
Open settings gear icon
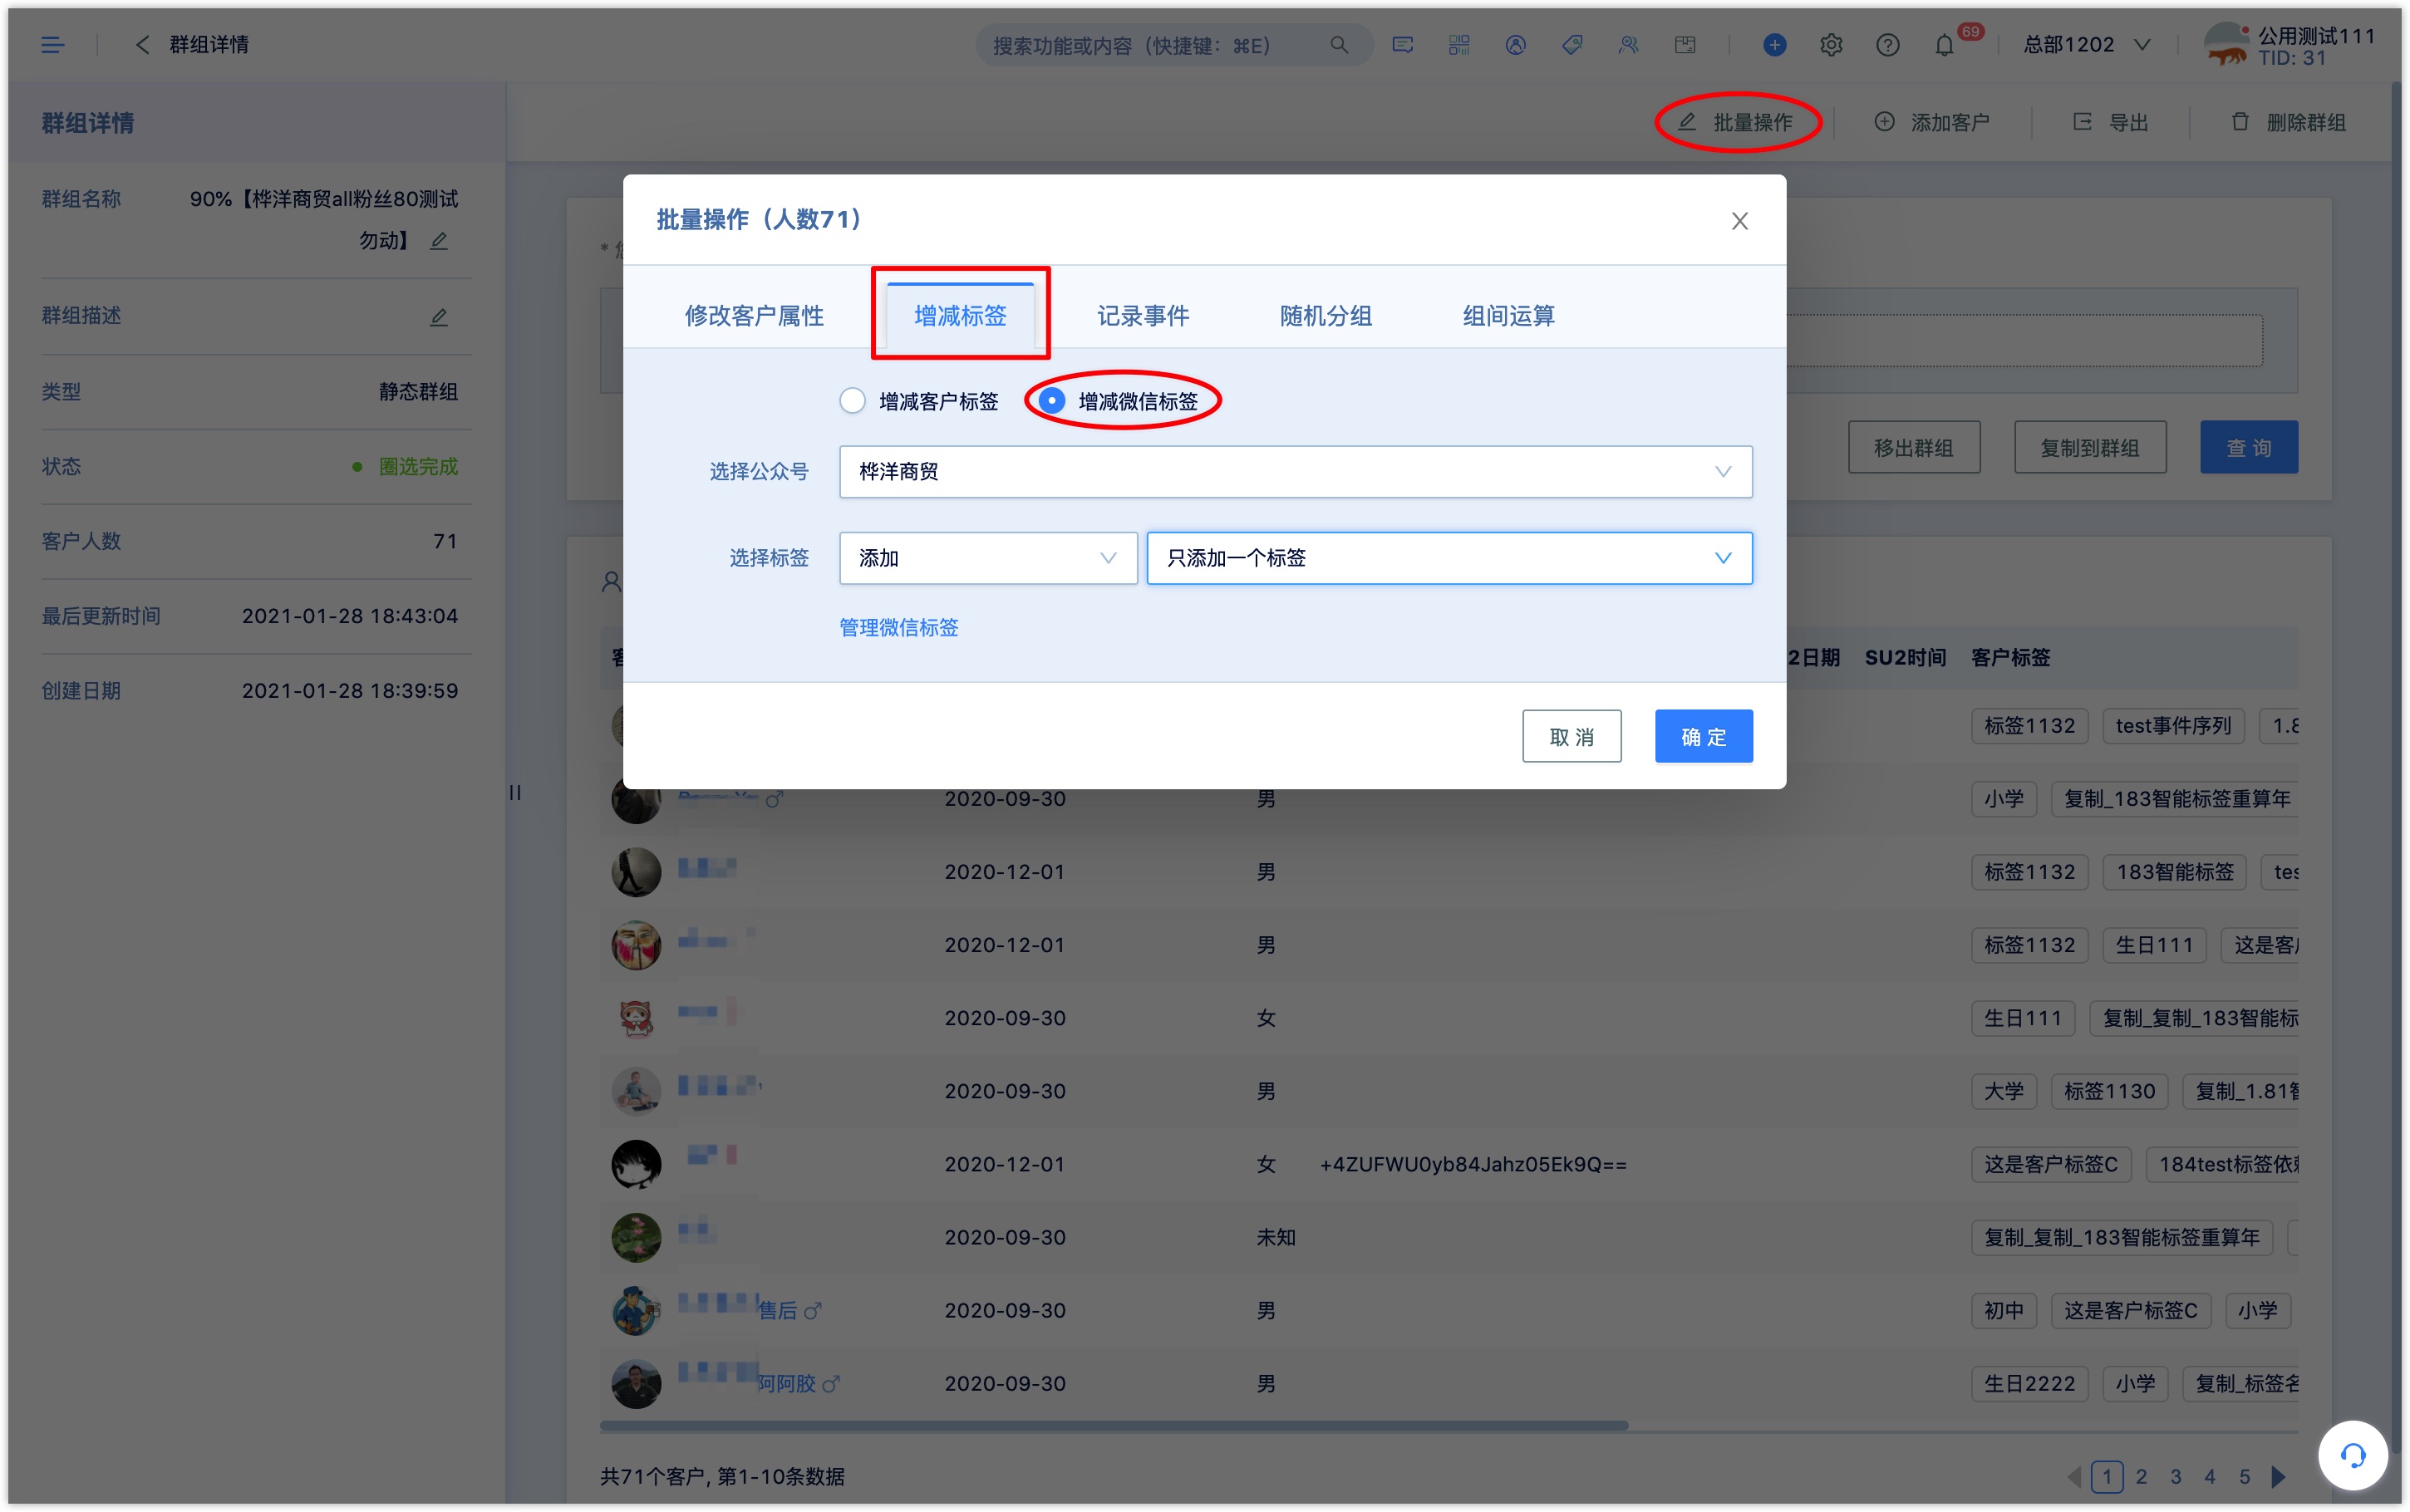[x=1831, y=45]
